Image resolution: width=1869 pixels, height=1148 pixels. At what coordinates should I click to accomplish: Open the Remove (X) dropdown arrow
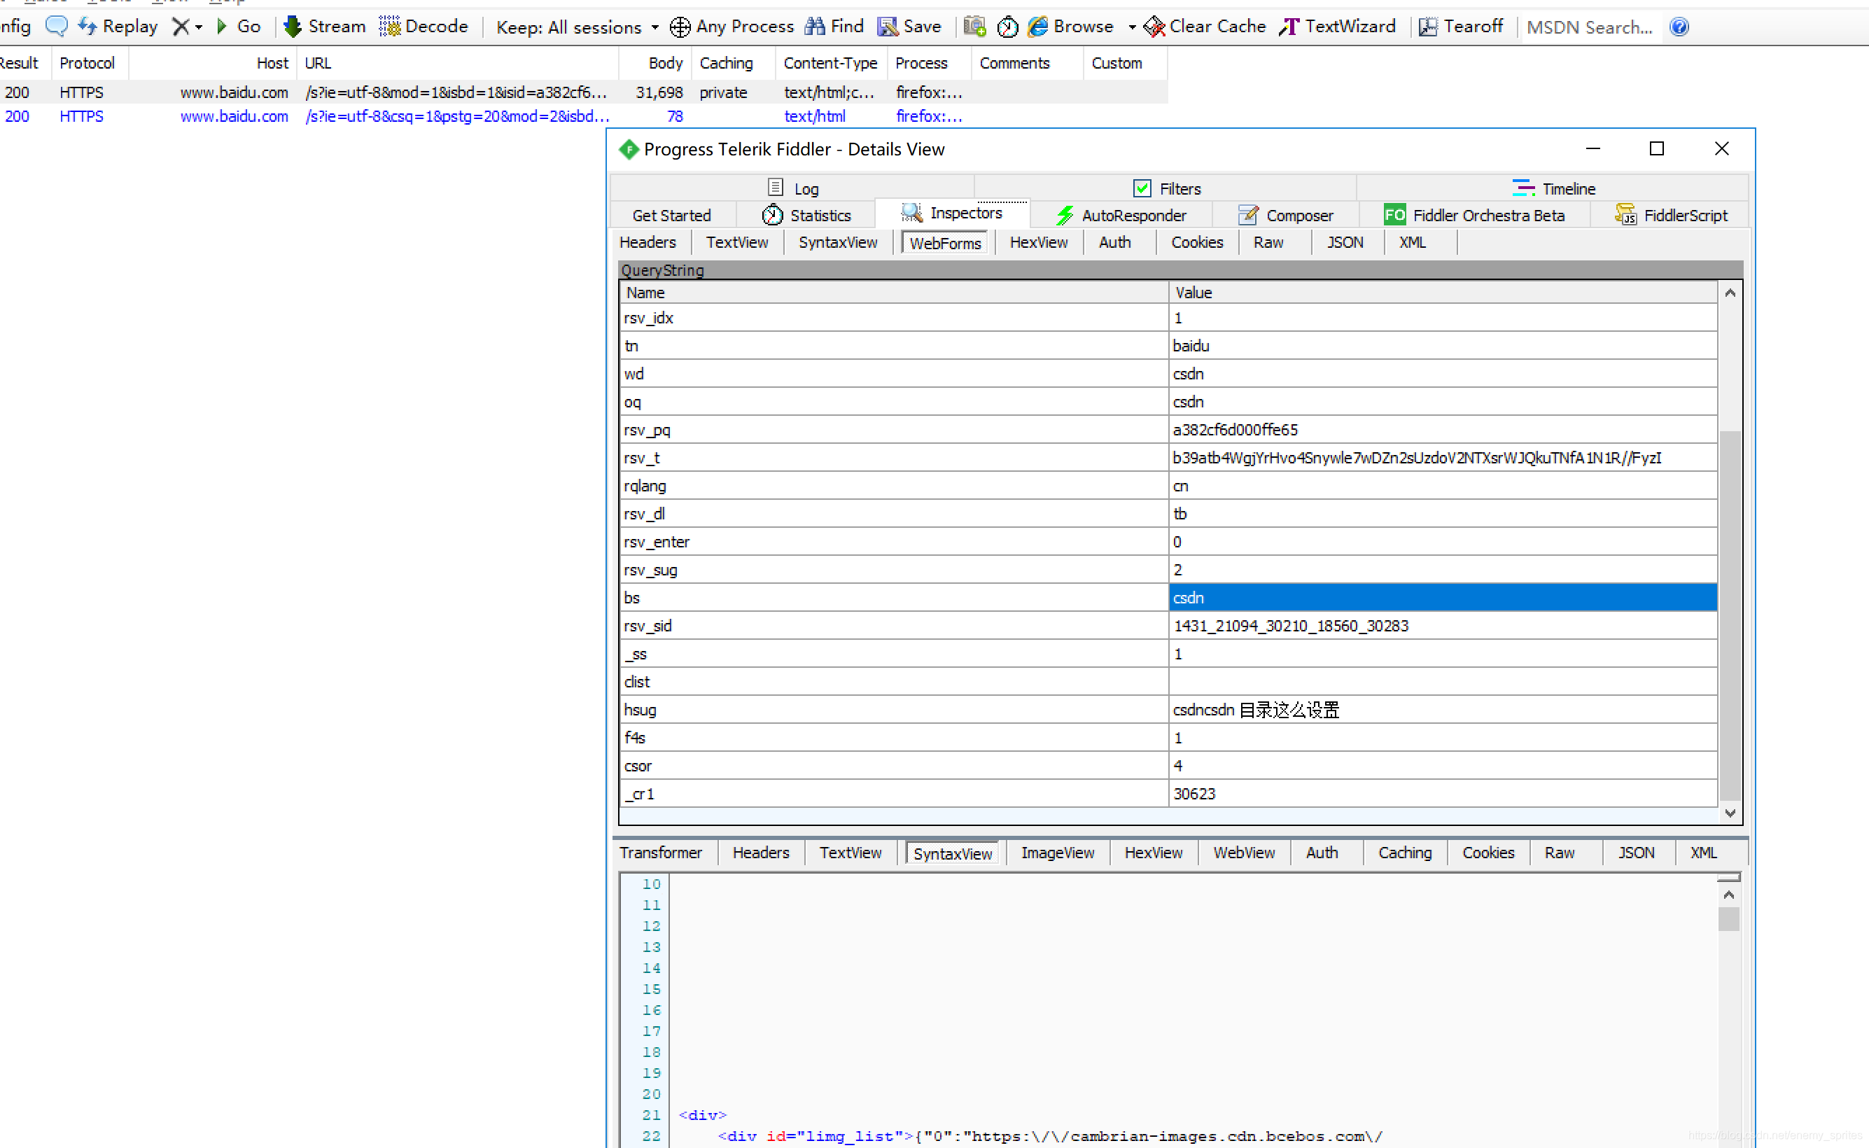(x=199, y=27)
